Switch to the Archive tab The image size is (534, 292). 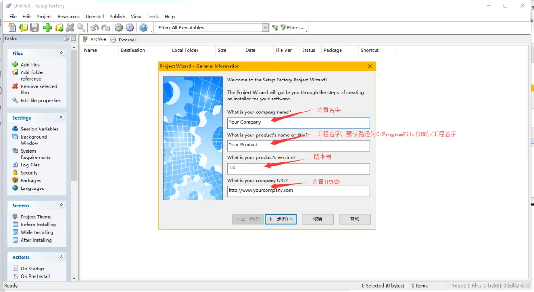click(94, 39)
